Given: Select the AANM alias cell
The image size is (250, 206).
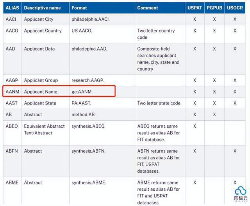Looking at the screenshot, I should [x=12, y=92].
